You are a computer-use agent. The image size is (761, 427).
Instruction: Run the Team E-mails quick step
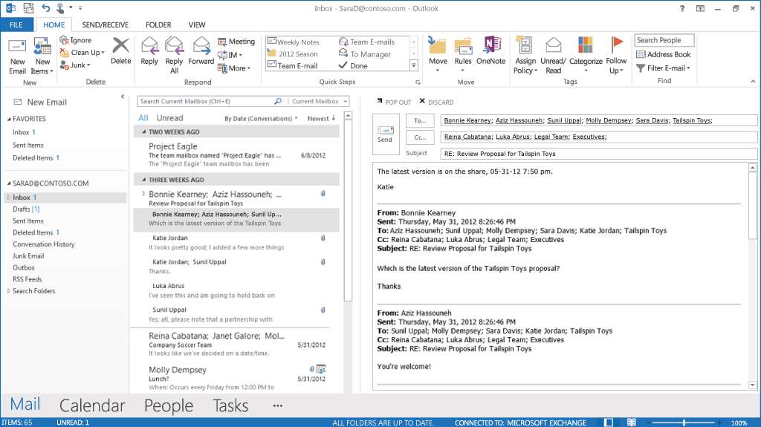(367, 42)
